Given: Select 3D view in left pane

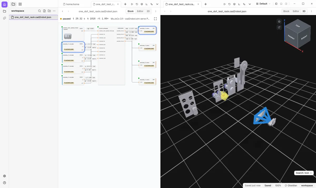Looking at the screenshot, I should point(148,11).
